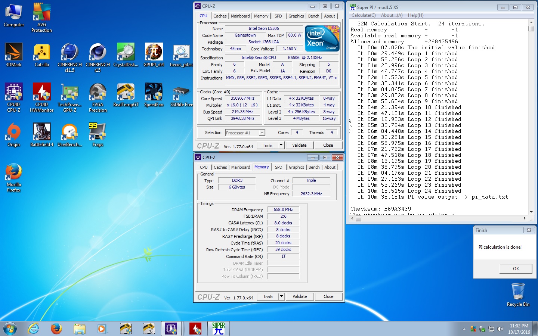Viewport: 538px width, 336px height.
Task: Click the Core Speed value field
Action: pyautogui.click(x=242, y=98)
